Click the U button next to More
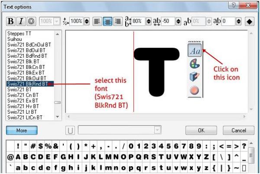 click(x=70, y=130)
